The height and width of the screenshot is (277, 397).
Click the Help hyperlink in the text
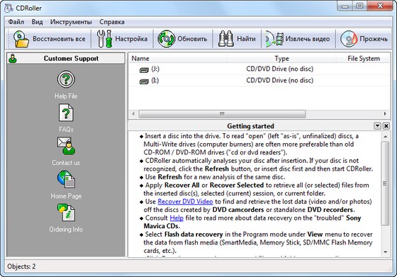coord(177,217)
